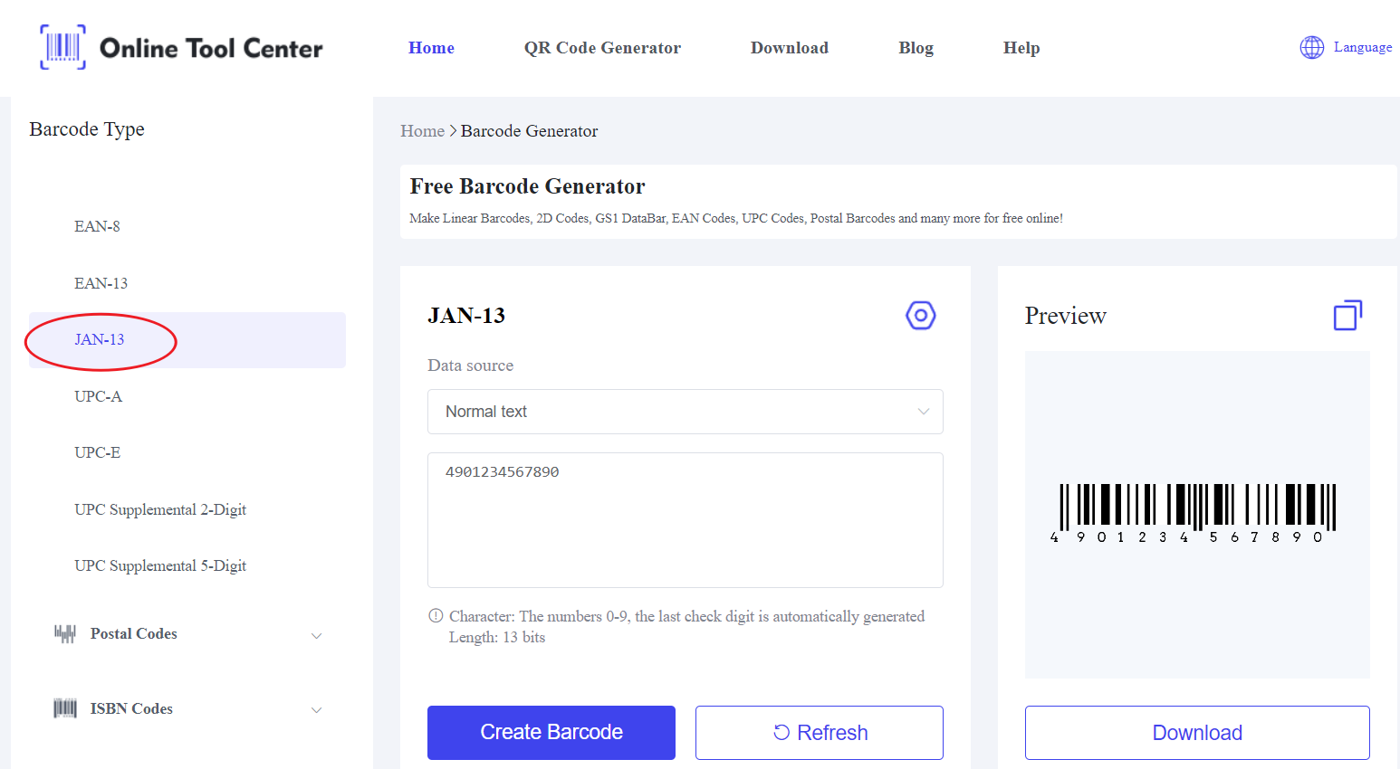Expand the Postal Codes section chevron
Screen dimensions: 1400x769
coord(316,635)
